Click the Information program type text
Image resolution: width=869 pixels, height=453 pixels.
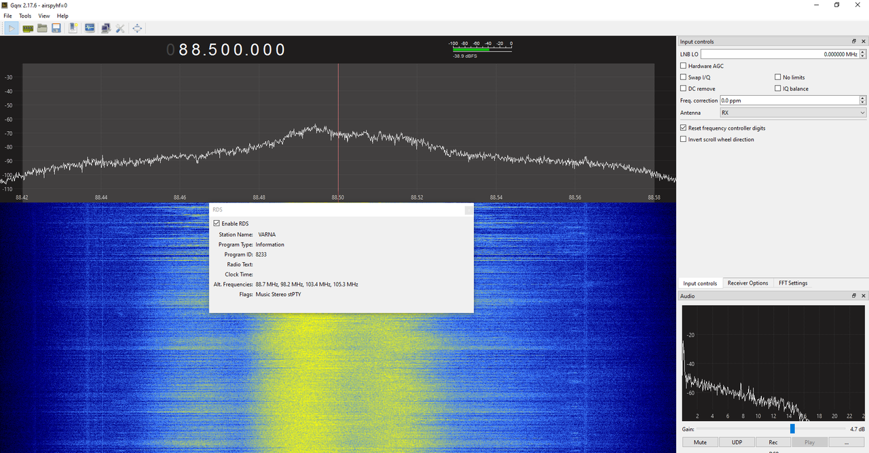(270, 244)
